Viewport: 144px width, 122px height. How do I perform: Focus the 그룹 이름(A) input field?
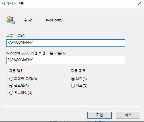coord(65,43)
